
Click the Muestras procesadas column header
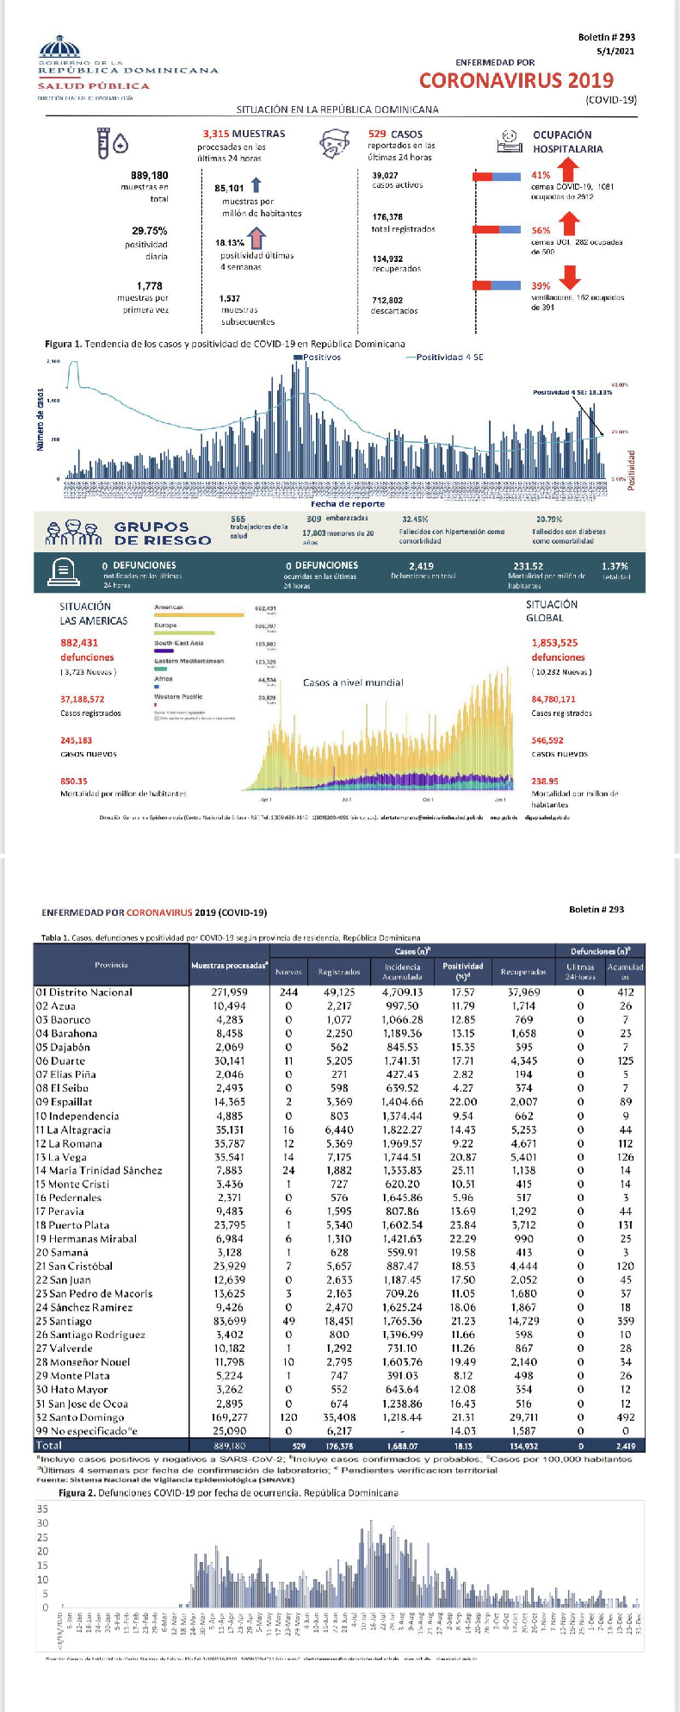tap(229, 966)
